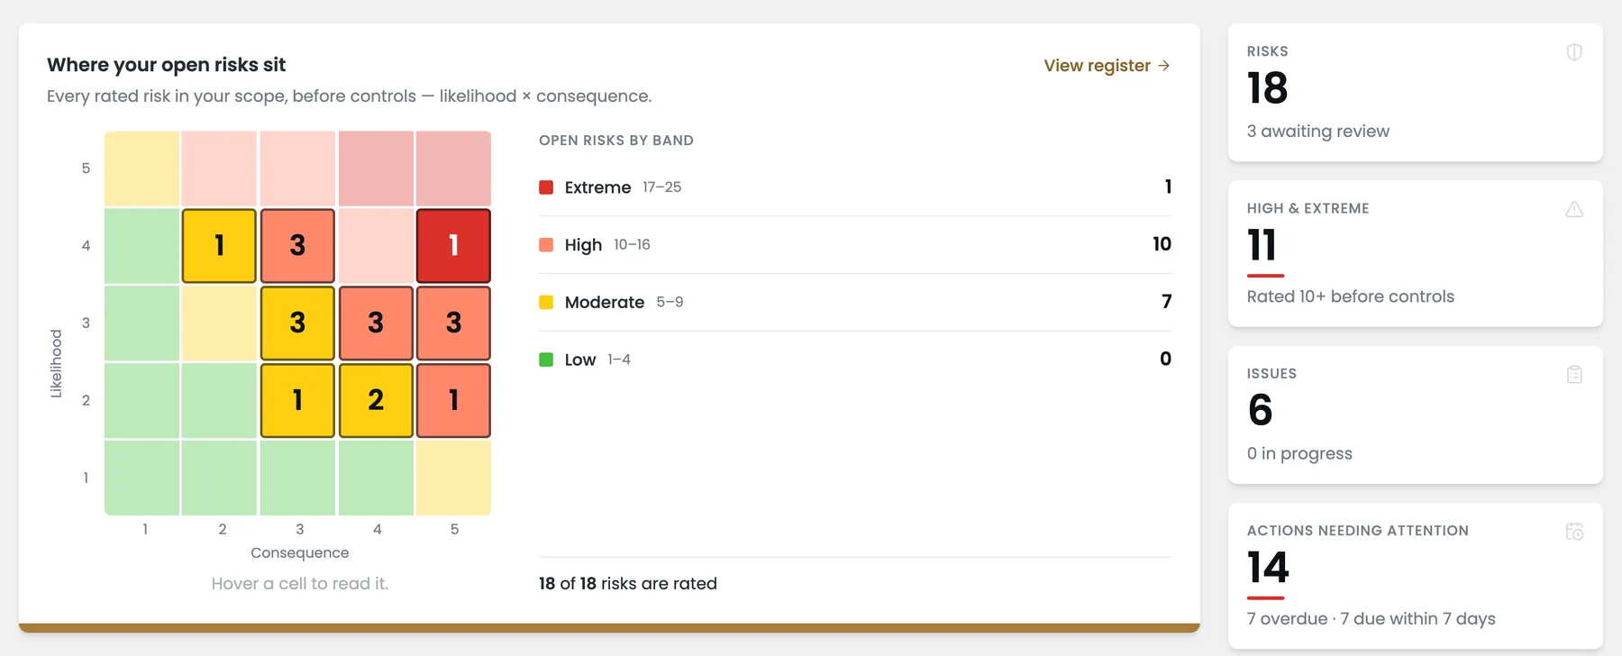Click '7 overdue · 7 due within 7 days'

tap(1371, 619)
